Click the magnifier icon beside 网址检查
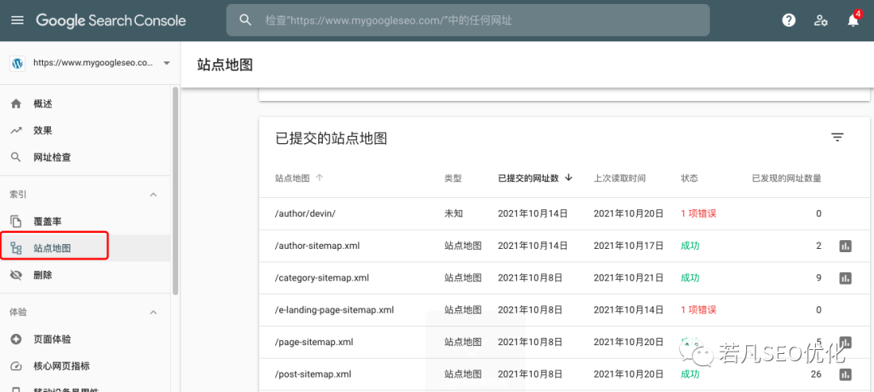Image resolution: width=874 pixels, height=392 pixels. [16, 158]
